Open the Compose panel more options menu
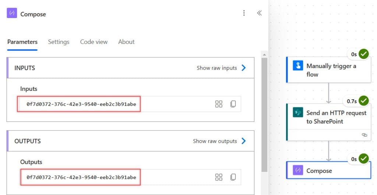The height and width of the screenshot is (195, 377). 244,13
